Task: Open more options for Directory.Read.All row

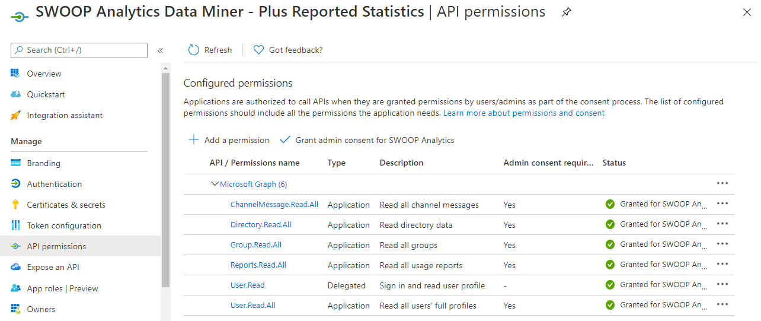Action: (722, 224)
